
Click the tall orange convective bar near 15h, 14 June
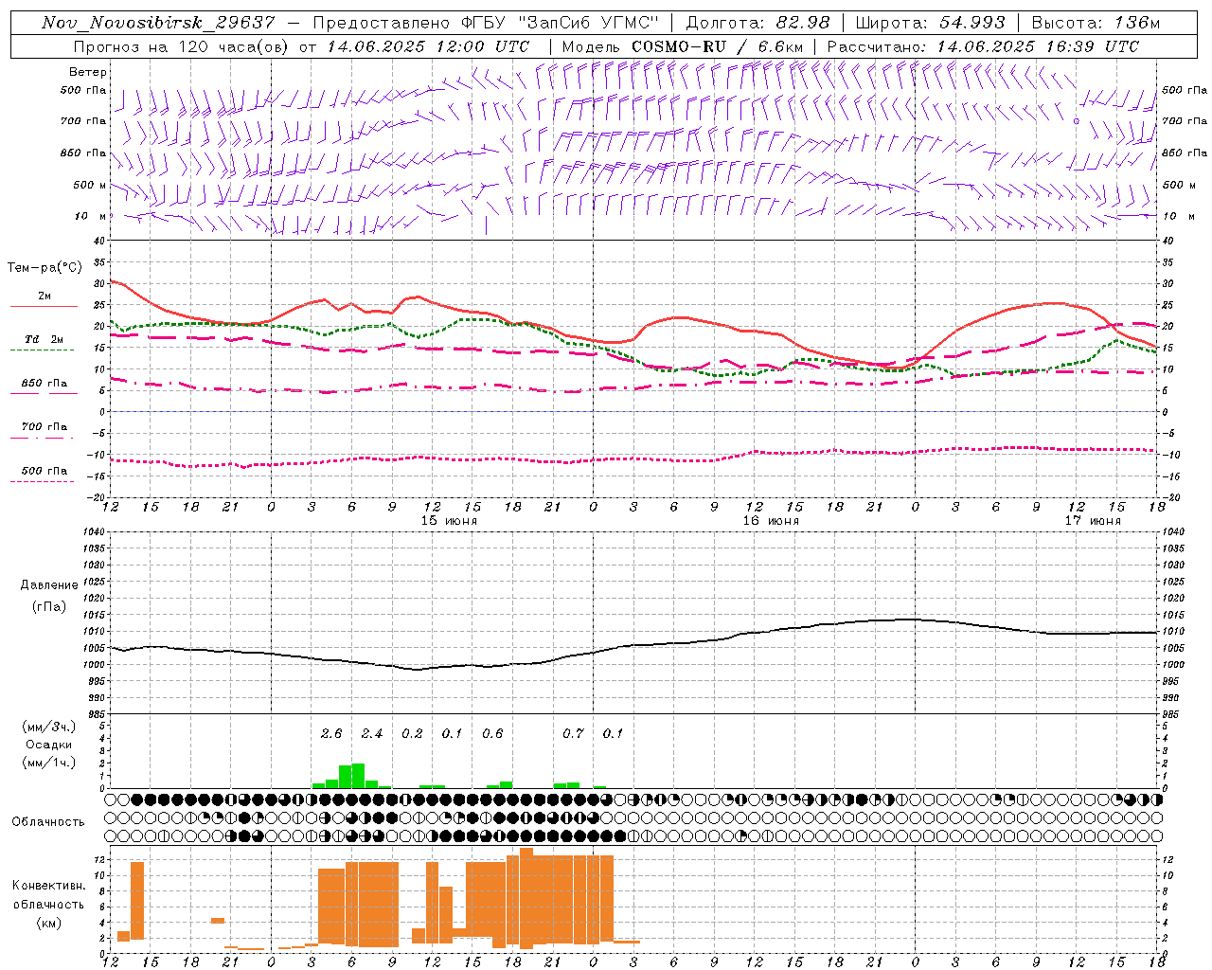[x=137, y=900]
